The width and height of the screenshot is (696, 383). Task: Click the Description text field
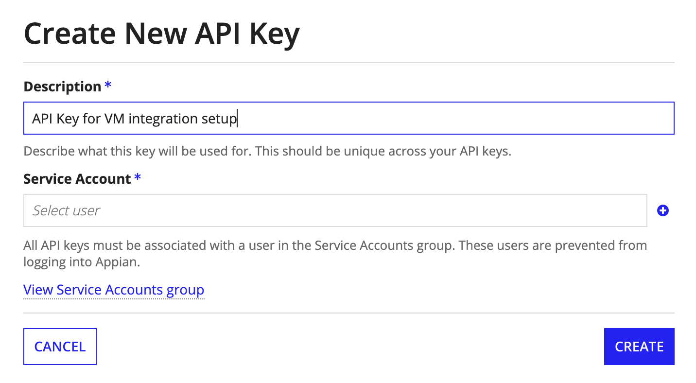tap(348, 118)
